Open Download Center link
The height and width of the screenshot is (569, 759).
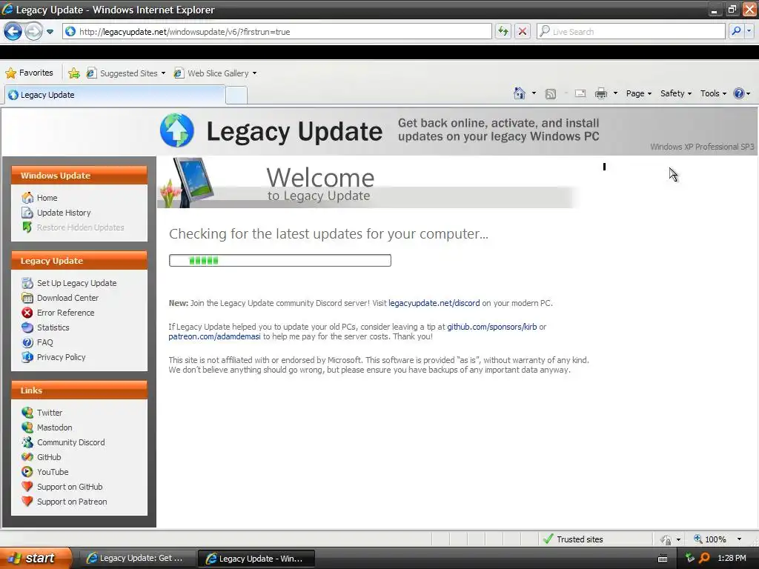pyautogui.click(x=67, y=298)
